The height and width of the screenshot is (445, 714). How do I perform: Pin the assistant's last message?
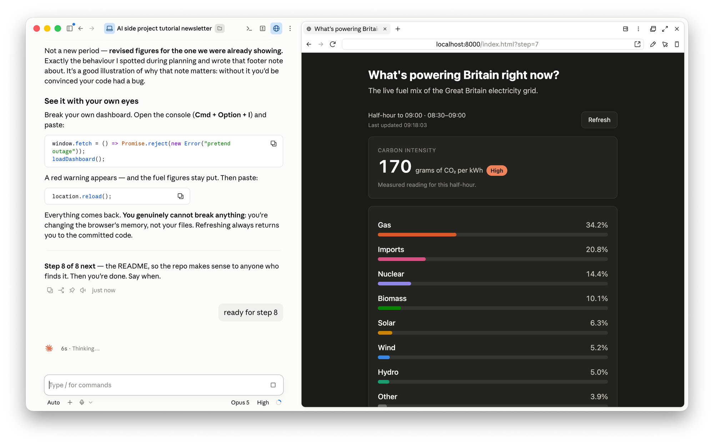coord(72,290)
